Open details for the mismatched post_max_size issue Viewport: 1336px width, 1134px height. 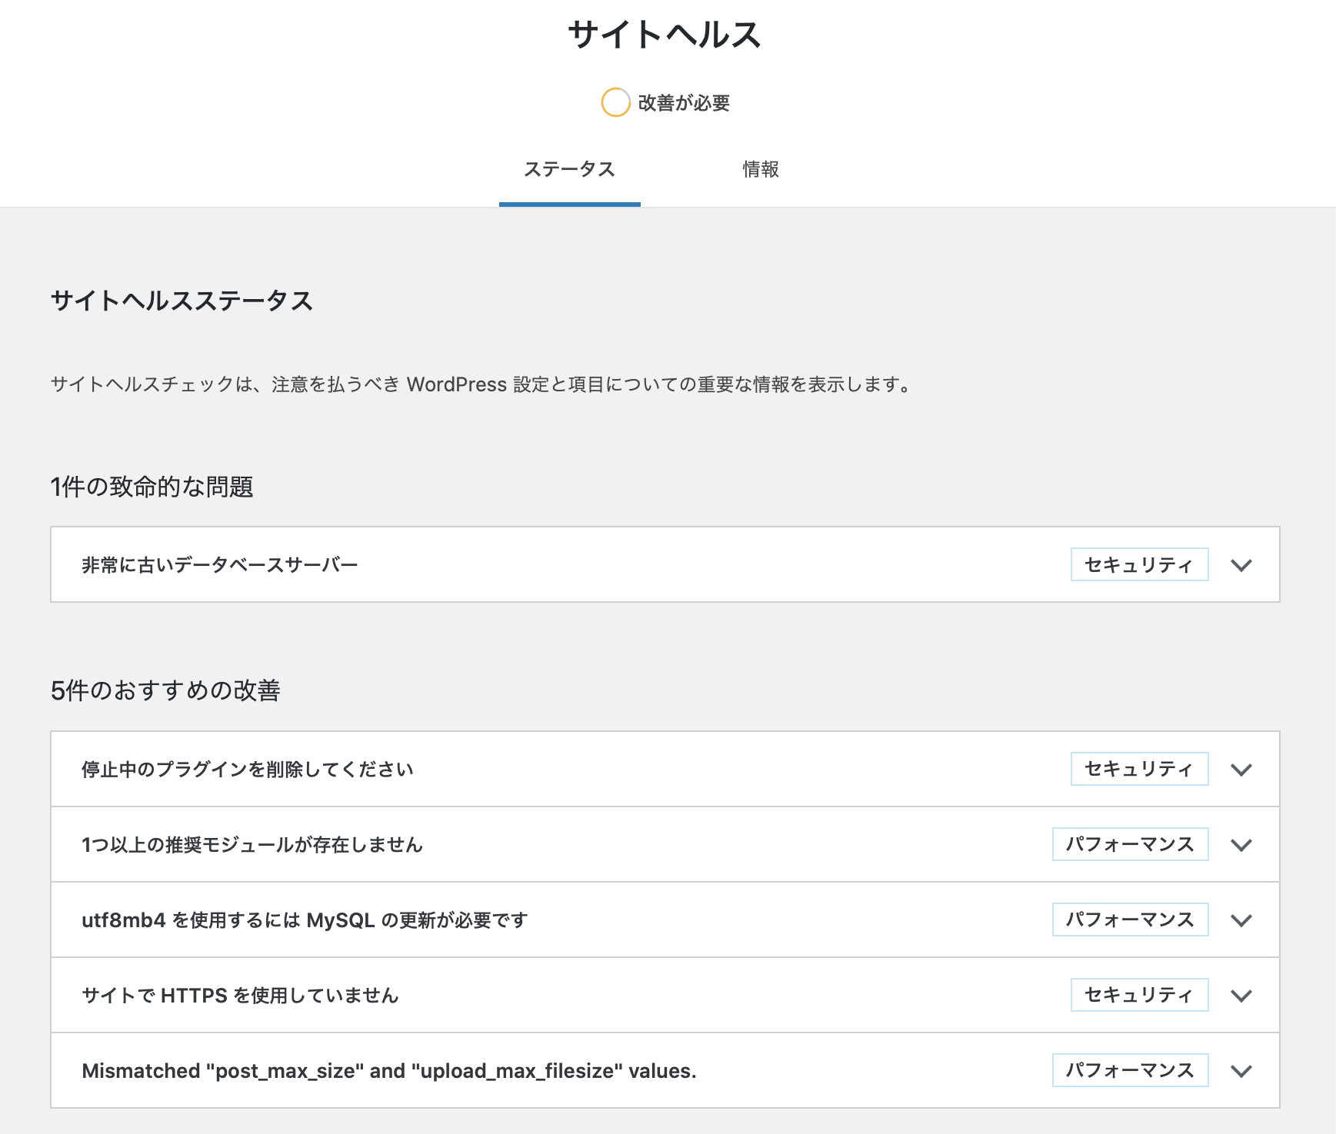[1241, 1069]
